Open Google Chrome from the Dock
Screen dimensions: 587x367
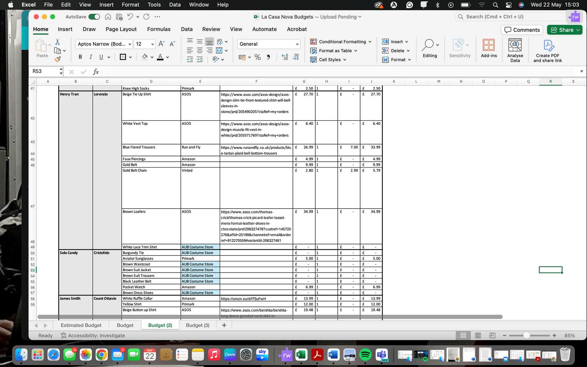pyautogui.click(x=102, y=355)
